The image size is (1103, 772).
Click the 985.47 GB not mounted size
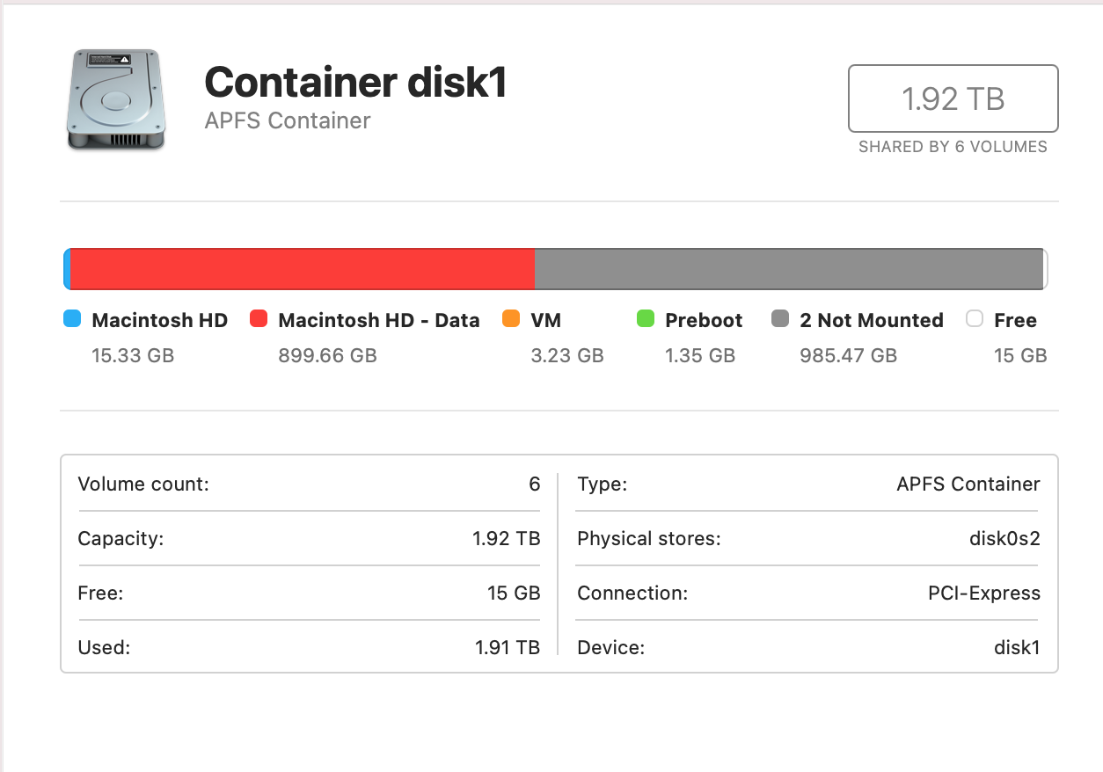pyautogui.click(x=848, y=355)
